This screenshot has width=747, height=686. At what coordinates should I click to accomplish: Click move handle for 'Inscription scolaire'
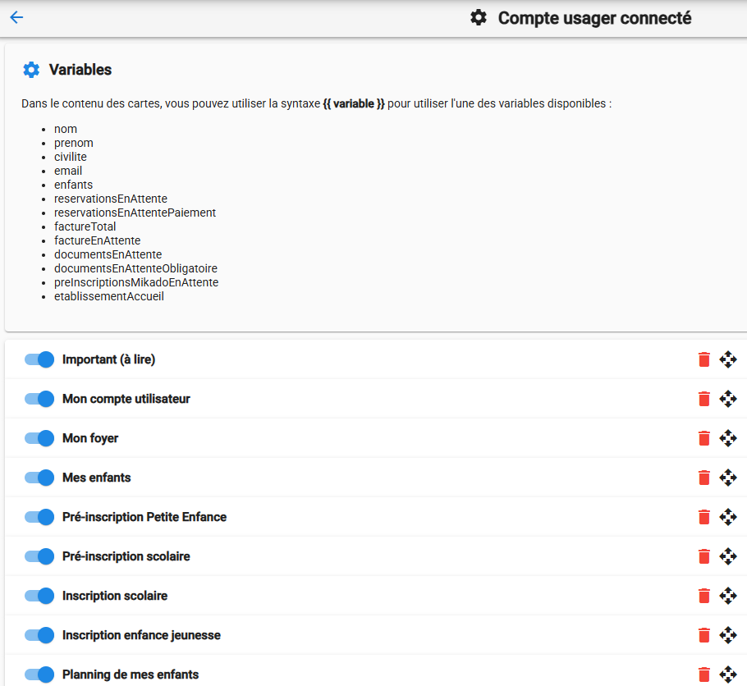tap(728, 596)
